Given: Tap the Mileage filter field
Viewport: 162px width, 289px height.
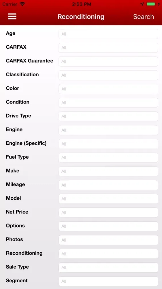Looking at the screenshot, I should (x=108, y=185).
